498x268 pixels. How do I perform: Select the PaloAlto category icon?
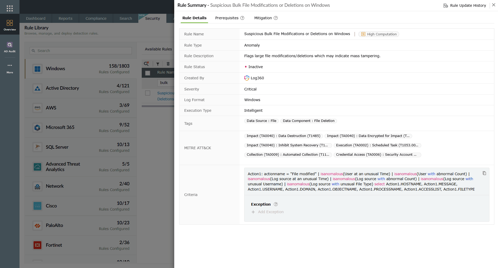(37, 226)
